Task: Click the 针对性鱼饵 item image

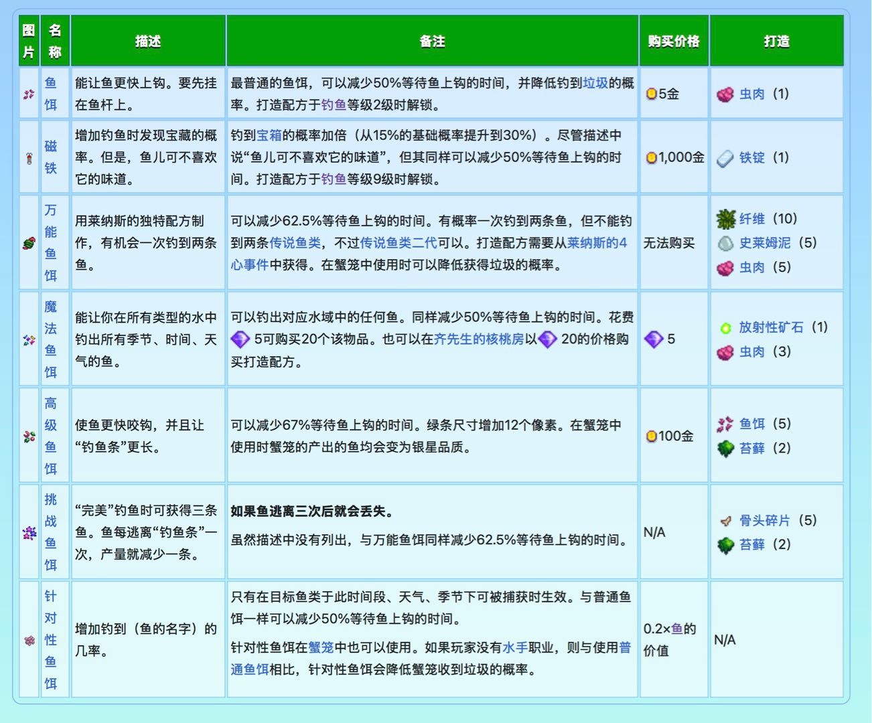Action: [29, 640]
